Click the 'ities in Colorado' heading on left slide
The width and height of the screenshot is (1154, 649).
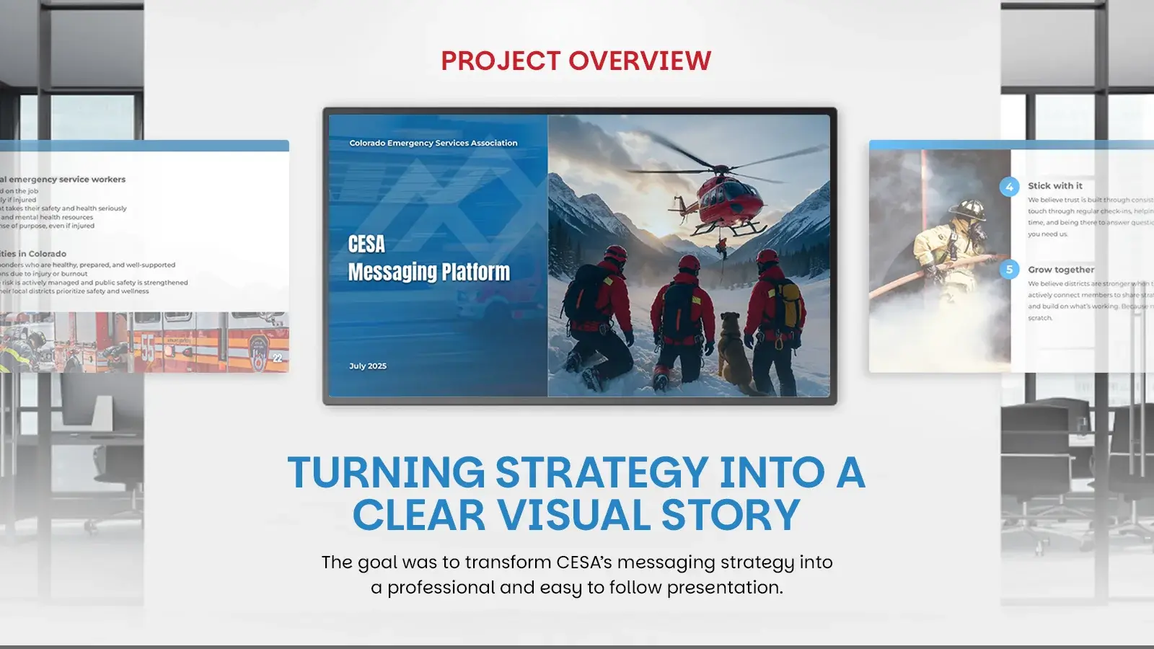33,254
